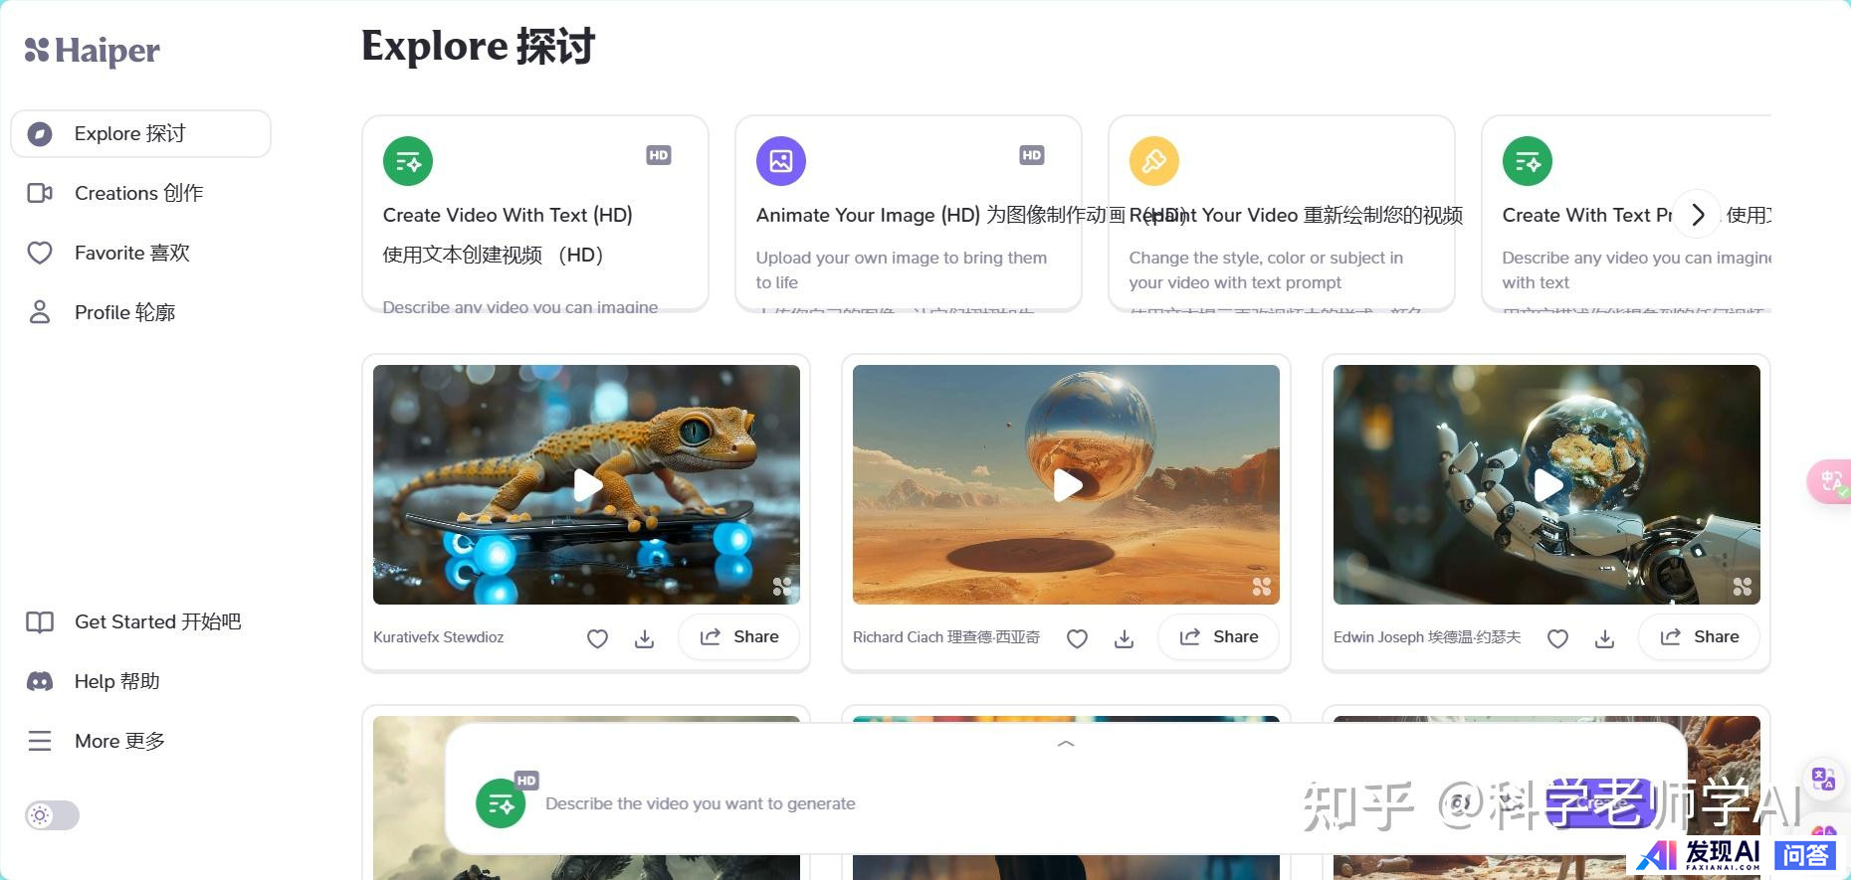
Task: Open Creations in the sidebar
Action: 140,193
